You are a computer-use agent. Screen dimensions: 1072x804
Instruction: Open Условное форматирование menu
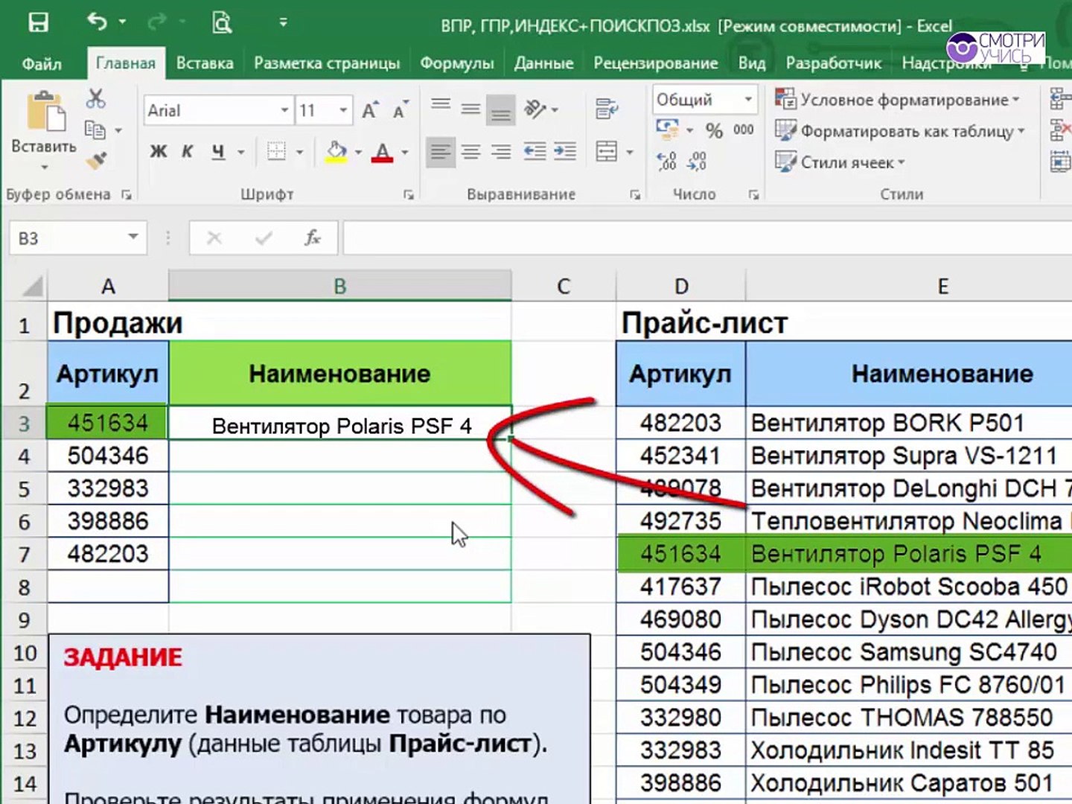click(897, 99)
